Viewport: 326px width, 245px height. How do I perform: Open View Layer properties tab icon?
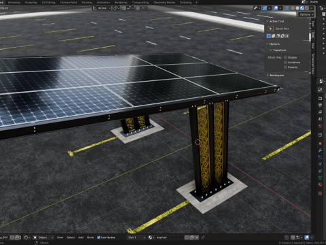click(x=320, y=112)
